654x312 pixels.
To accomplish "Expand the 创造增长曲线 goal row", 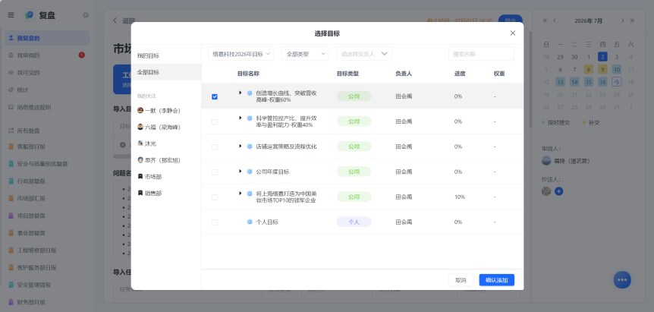I will pos(241,93).
